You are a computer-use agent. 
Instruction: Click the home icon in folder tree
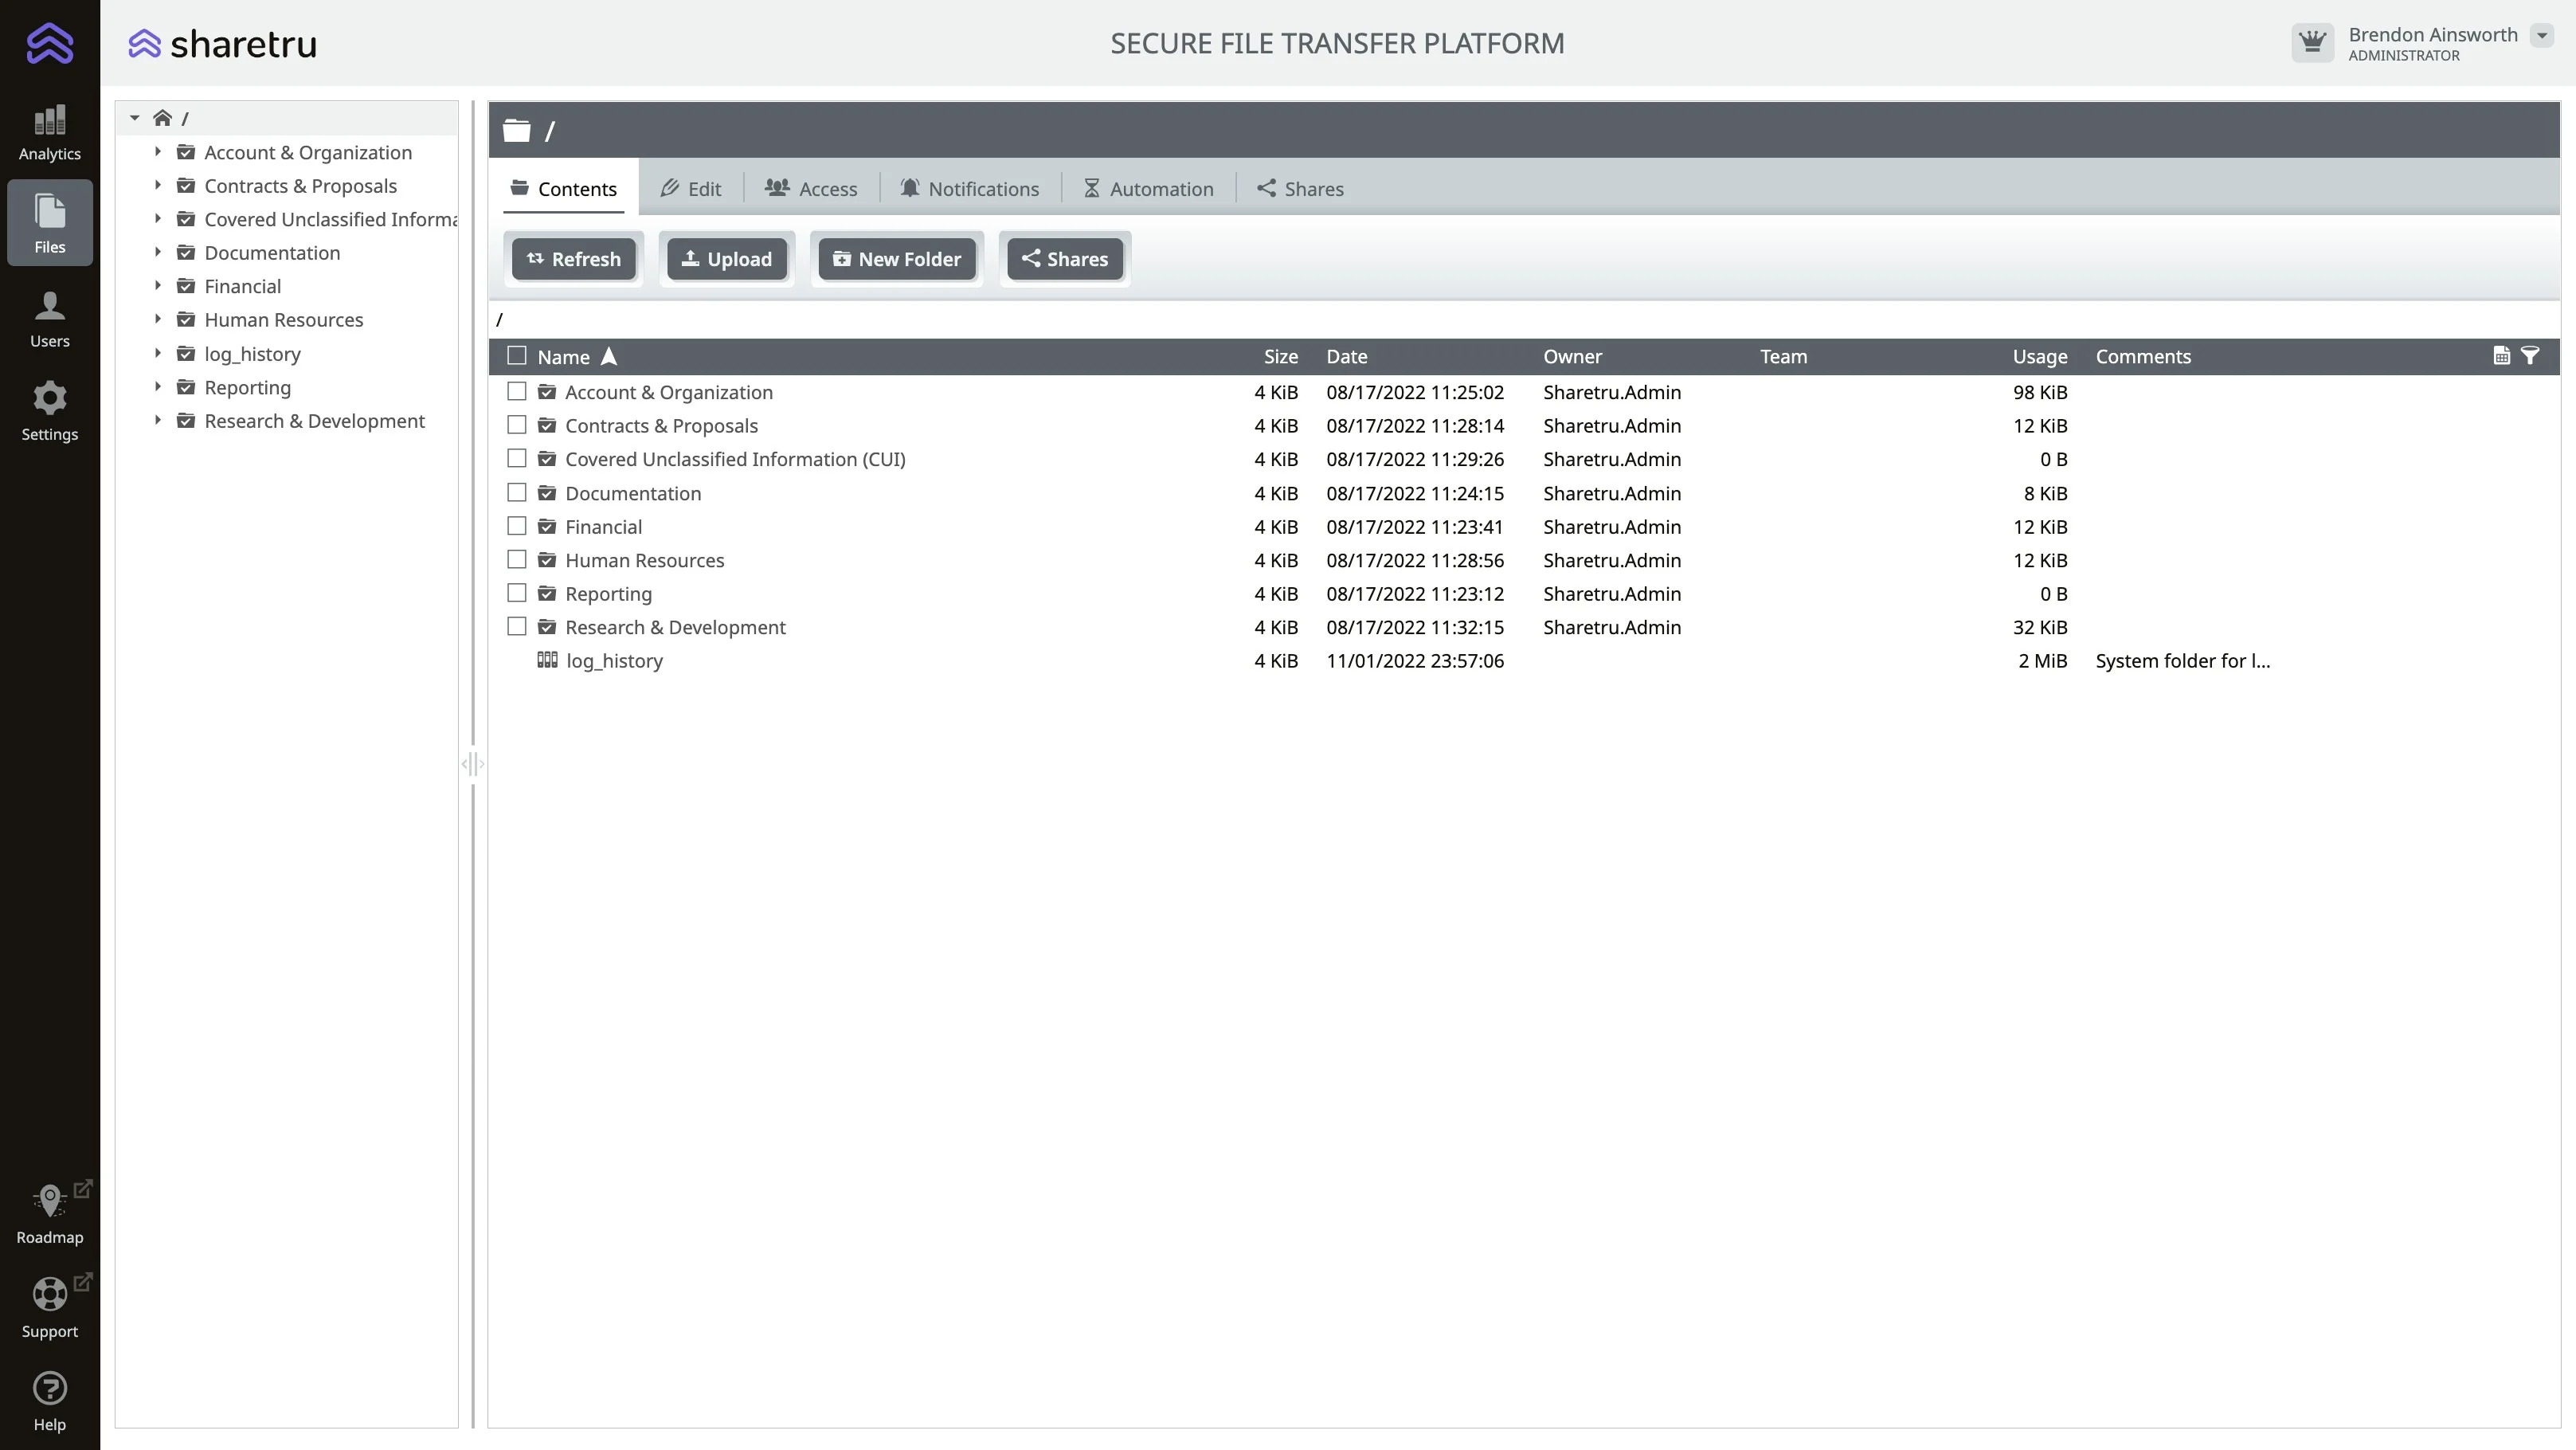(162, 118)
